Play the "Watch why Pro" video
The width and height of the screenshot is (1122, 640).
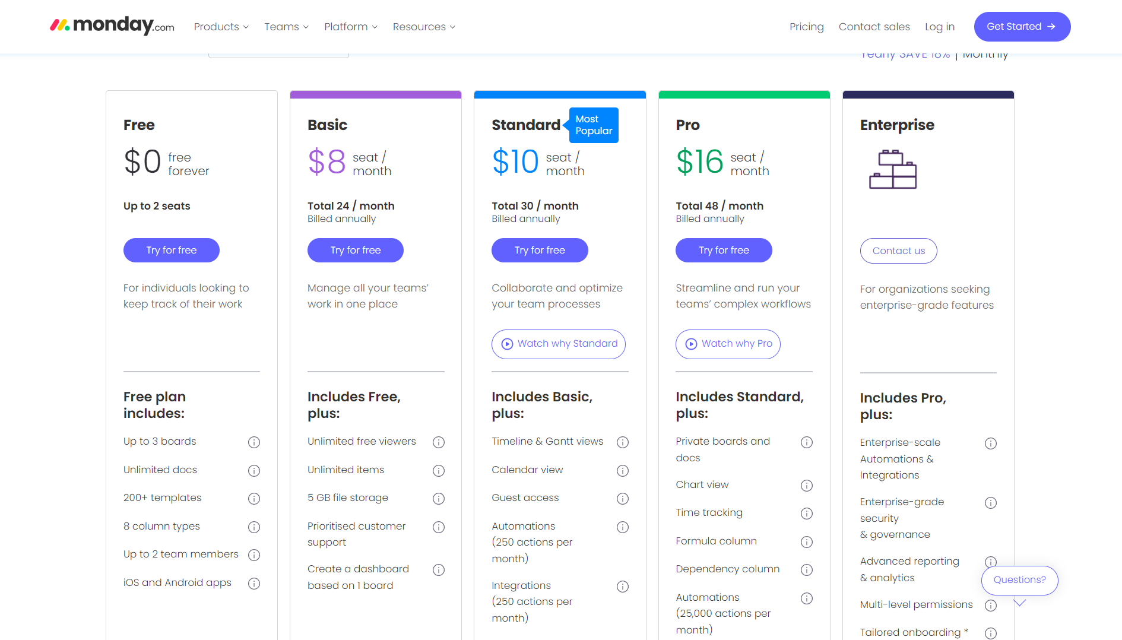728,344
